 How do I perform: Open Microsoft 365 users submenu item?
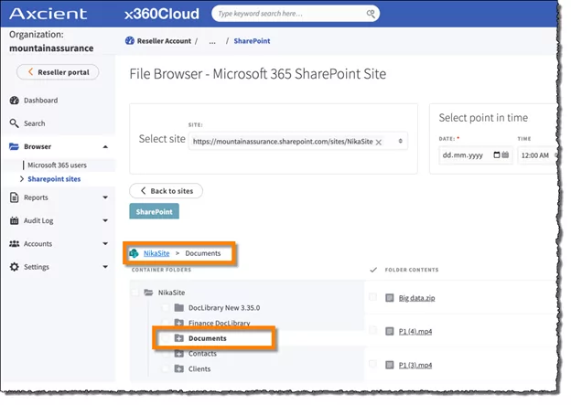[57, 165]
